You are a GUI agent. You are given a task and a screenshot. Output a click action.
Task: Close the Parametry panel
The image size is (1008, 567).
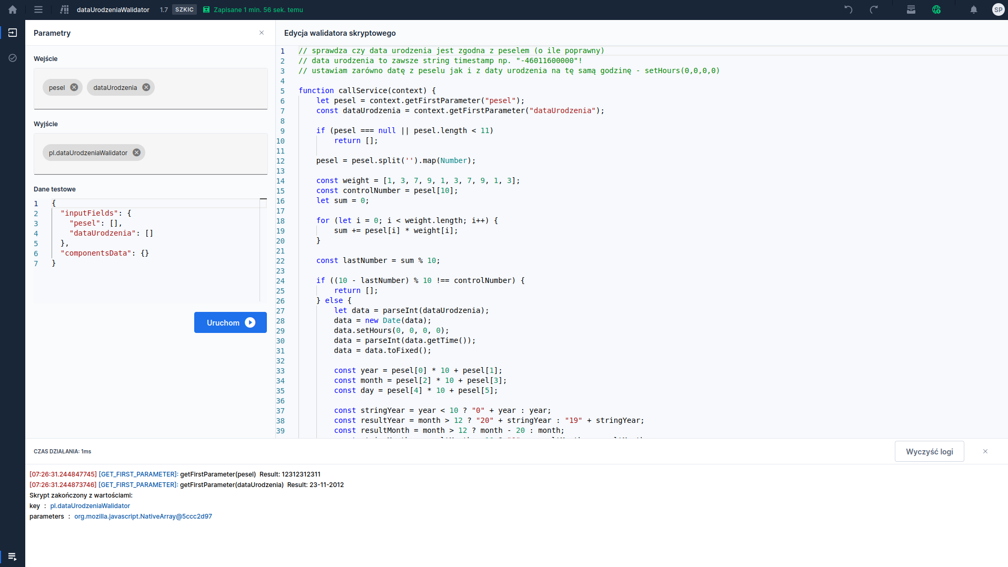[262, 33]
